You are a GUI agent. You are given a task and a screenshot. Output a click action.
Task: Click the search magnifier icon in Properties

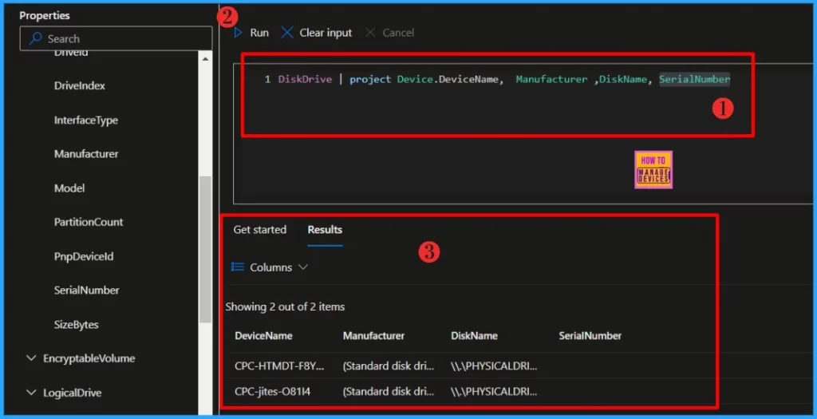35,38
